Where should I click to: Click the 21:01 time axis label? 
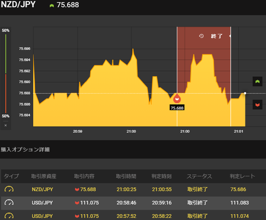(238, 131)
